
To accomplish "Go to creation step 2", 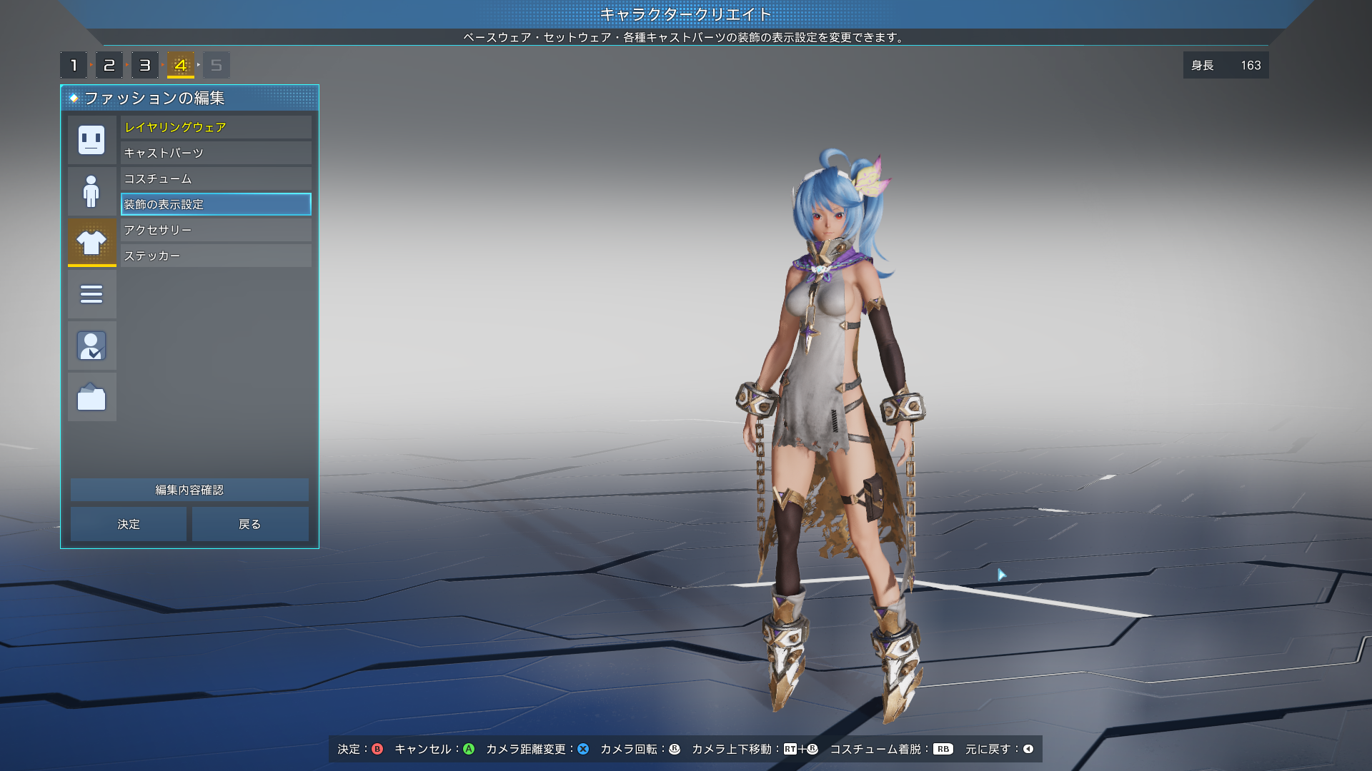I will 109,65.
